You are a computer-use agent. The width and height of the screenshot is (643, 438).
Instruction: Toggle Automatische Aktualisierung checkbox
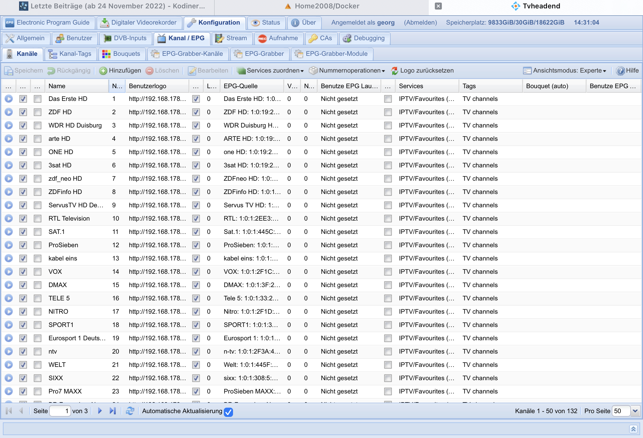click(228, 412)
